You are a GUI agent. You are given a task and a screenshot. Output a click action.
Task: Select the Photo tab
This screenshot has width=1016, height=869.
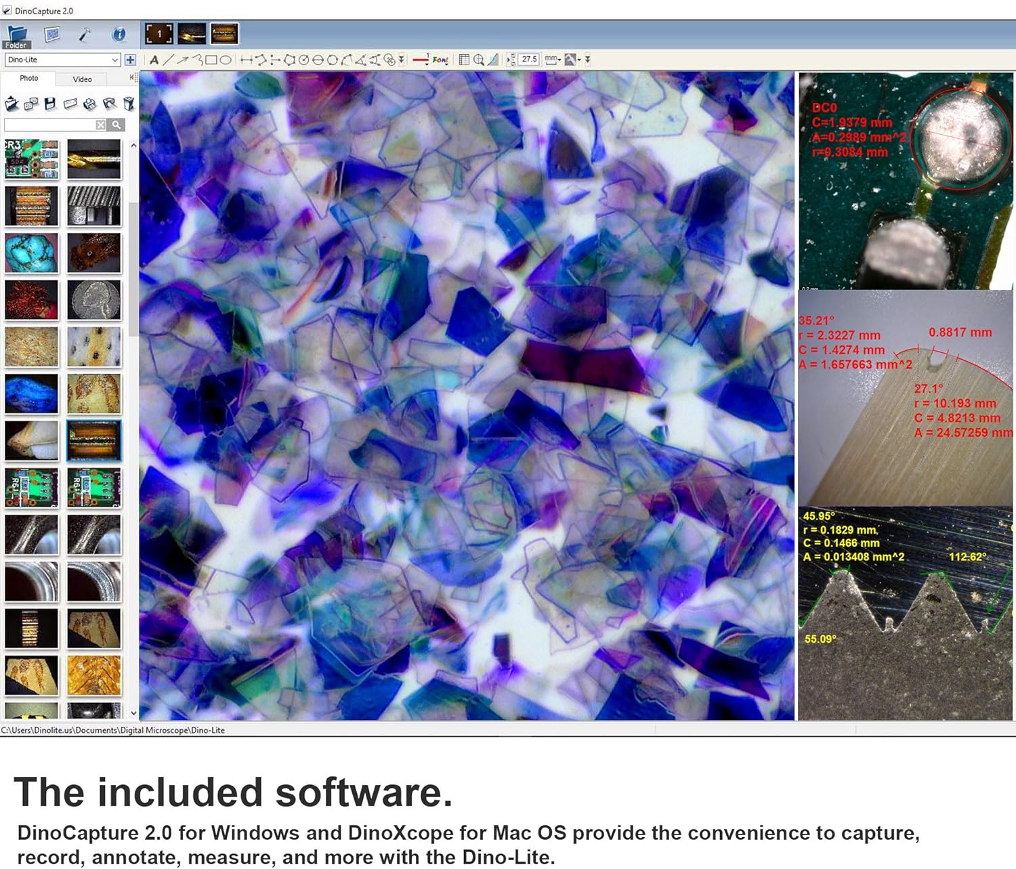[x=30, y=79]
